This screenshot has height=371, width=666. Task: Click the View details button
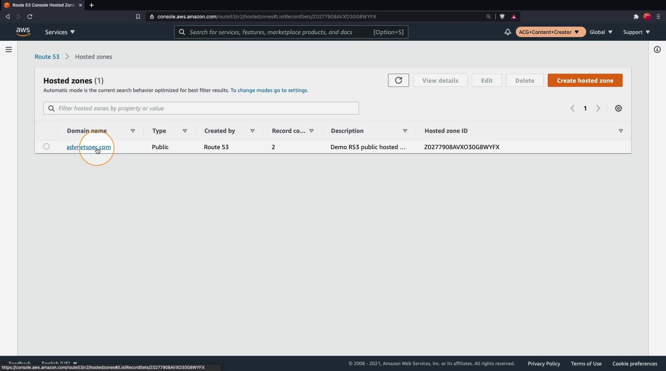click(440, 80)
